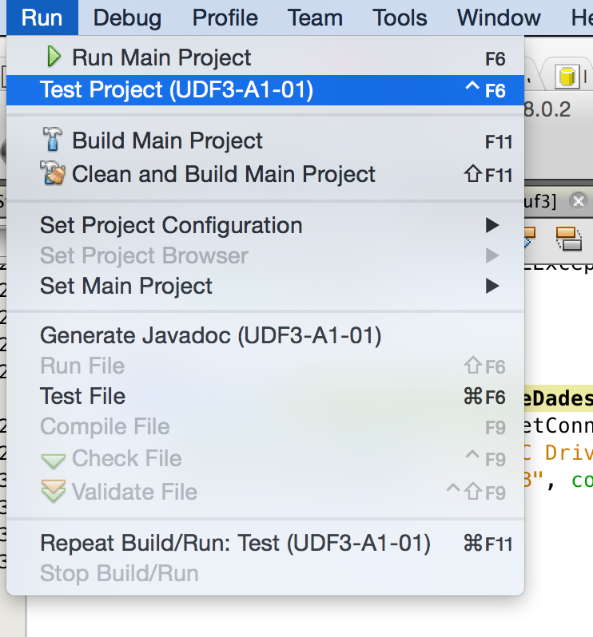Screen dimensions: 593x637
Task: Expand the Set Project Browser submenu arrow
Action: click(x=492, y=255)
